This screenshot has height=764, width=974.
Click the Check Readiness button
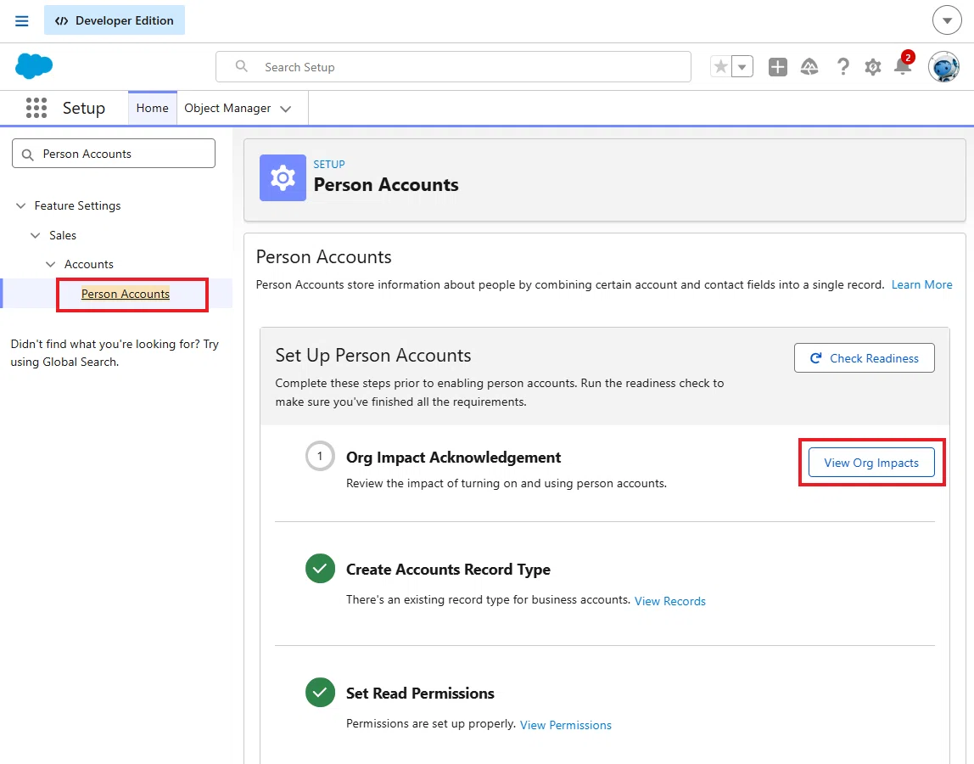point(864,358)
